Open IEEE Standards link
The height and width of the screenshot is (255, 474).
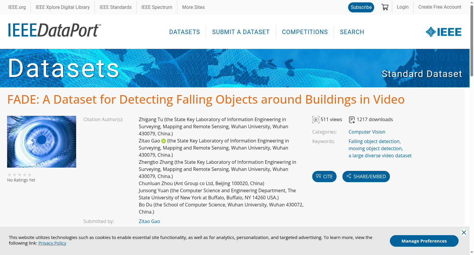pyautogui.click(x=116, y=7)
